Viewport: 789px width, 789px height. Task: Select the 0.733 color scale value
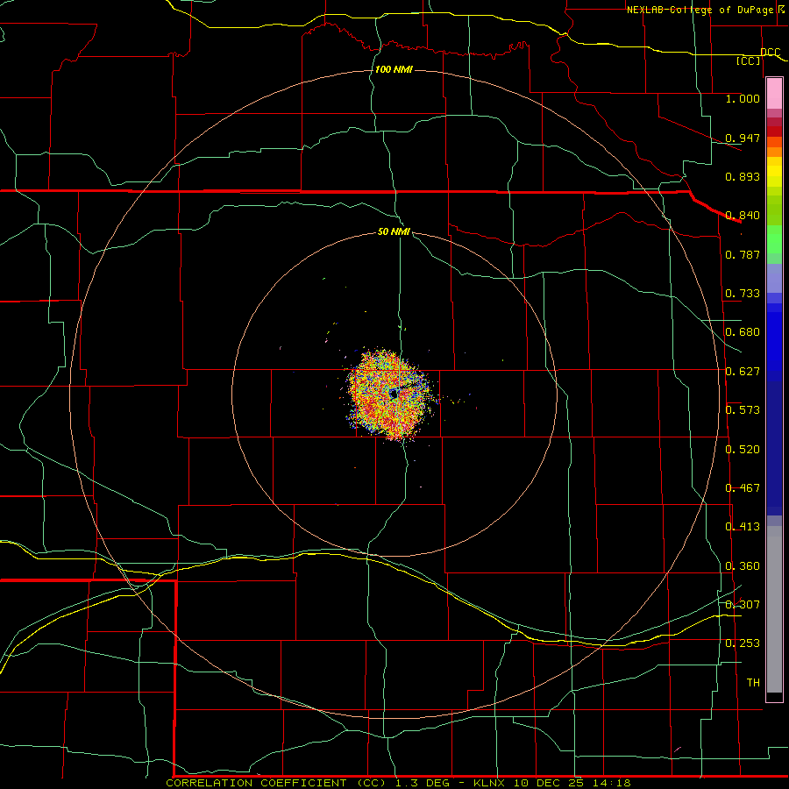pos(743,294)
